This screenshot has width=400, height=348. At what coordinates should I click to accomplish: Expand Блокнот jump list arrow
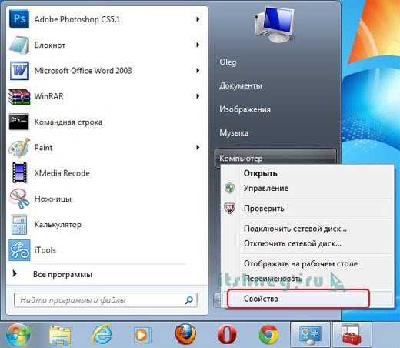[198, 45]
